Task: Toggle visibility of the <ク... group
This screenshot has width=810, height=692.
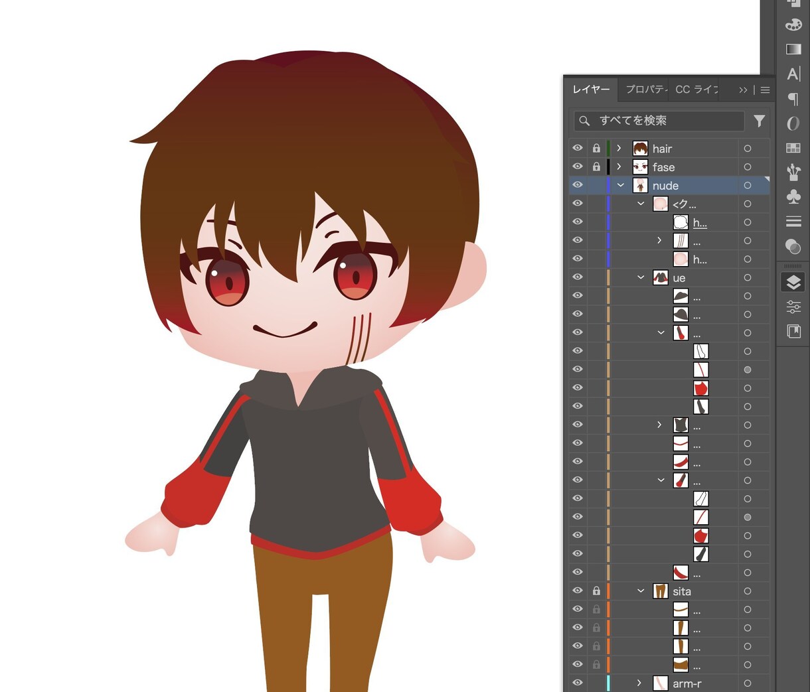Action: point(578,203)
